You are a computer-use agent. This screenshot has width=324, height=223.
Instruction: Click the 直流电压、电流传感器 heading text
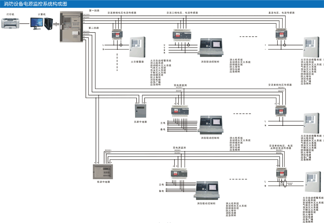(281, 12)
